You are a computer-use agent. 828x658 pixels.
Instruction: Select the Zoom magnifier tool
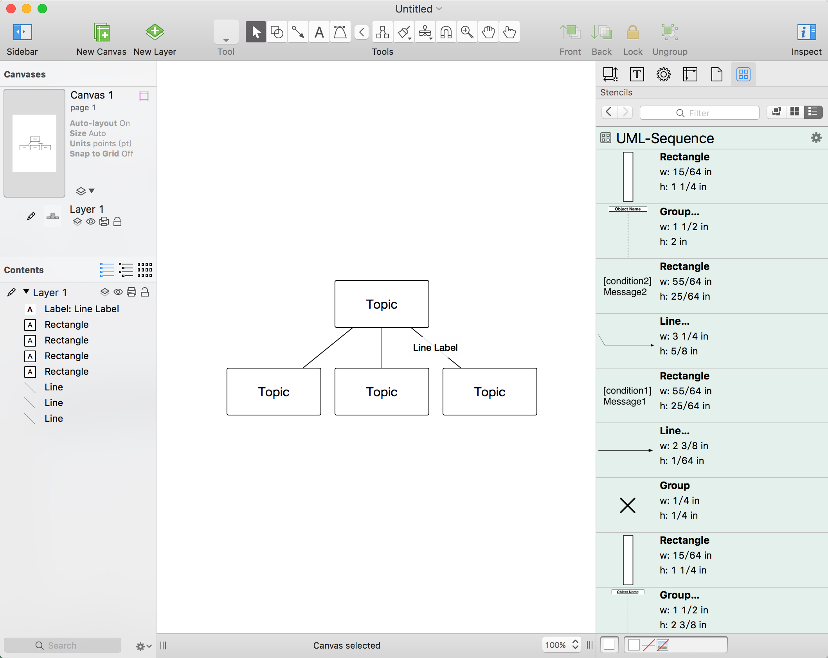[467, 32]
